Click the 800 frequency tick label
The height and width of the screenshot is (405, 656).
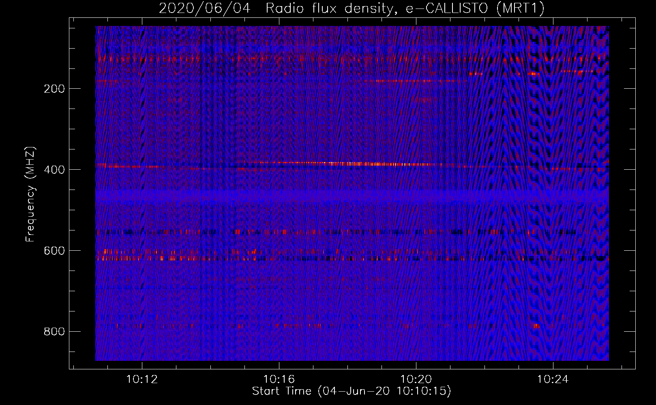pos(54,332)
